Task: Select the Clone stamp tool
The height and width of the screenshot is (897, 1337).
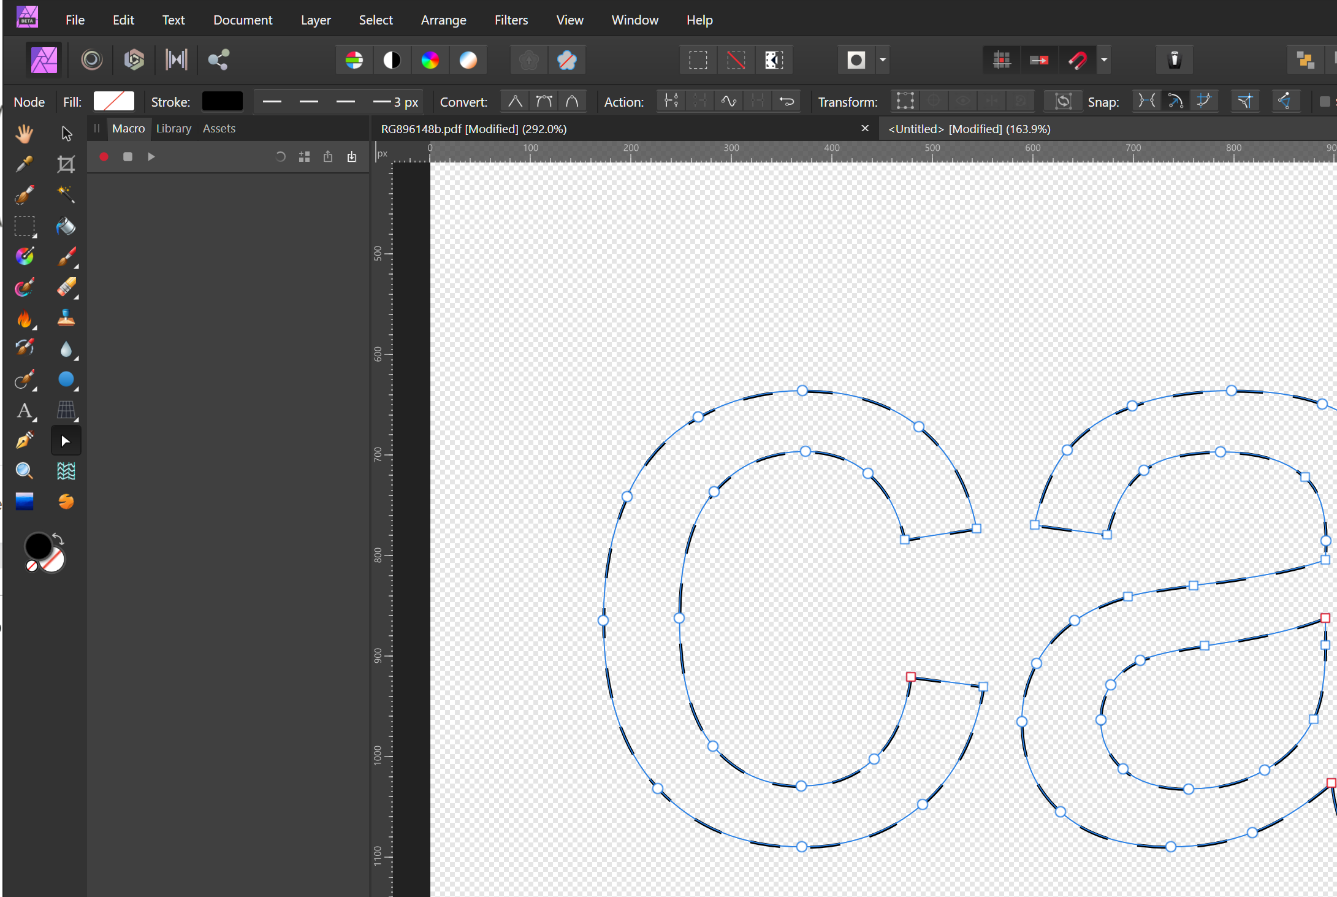Action: [x=66, y=318]
